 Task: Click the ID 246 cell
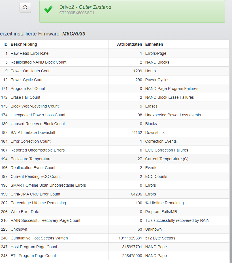pos(4,238)
